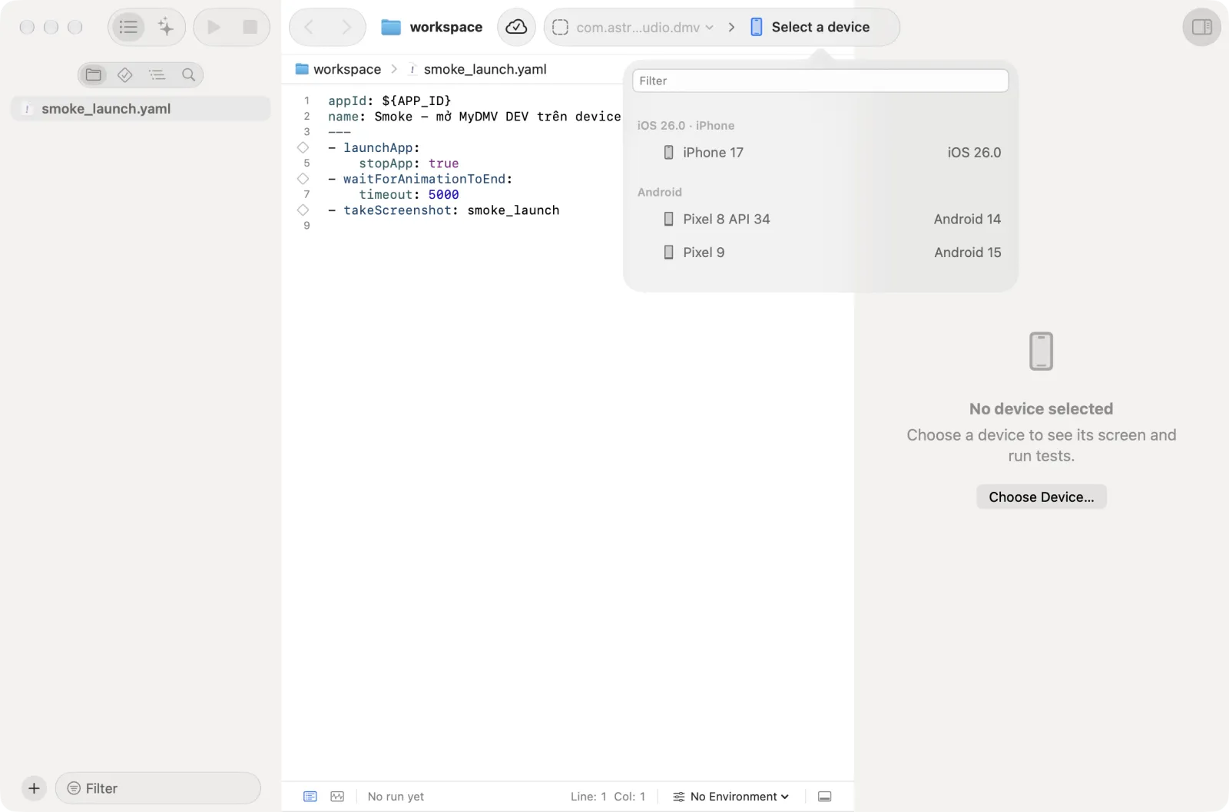Open No Environment dropdown
Image resolution: width=1229 pixels, height=812 pixels.
[730, 797]
